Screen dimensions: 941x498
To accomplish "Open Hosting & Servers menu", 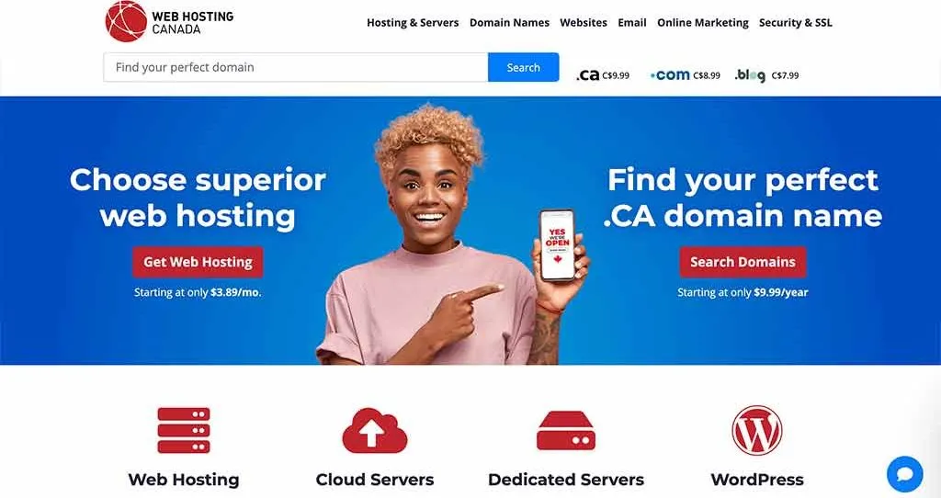I will [413, 23].
